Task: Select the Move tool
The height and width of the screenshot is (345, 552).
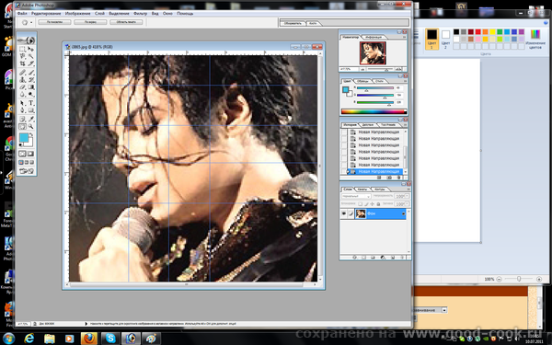Action: (31, 49)
